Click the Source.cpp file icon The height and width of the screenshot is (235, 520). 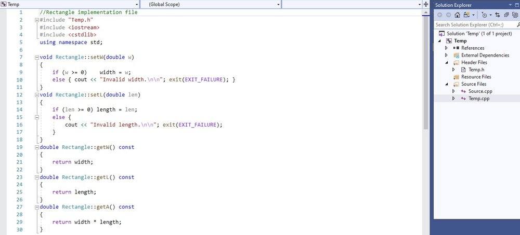463,91
